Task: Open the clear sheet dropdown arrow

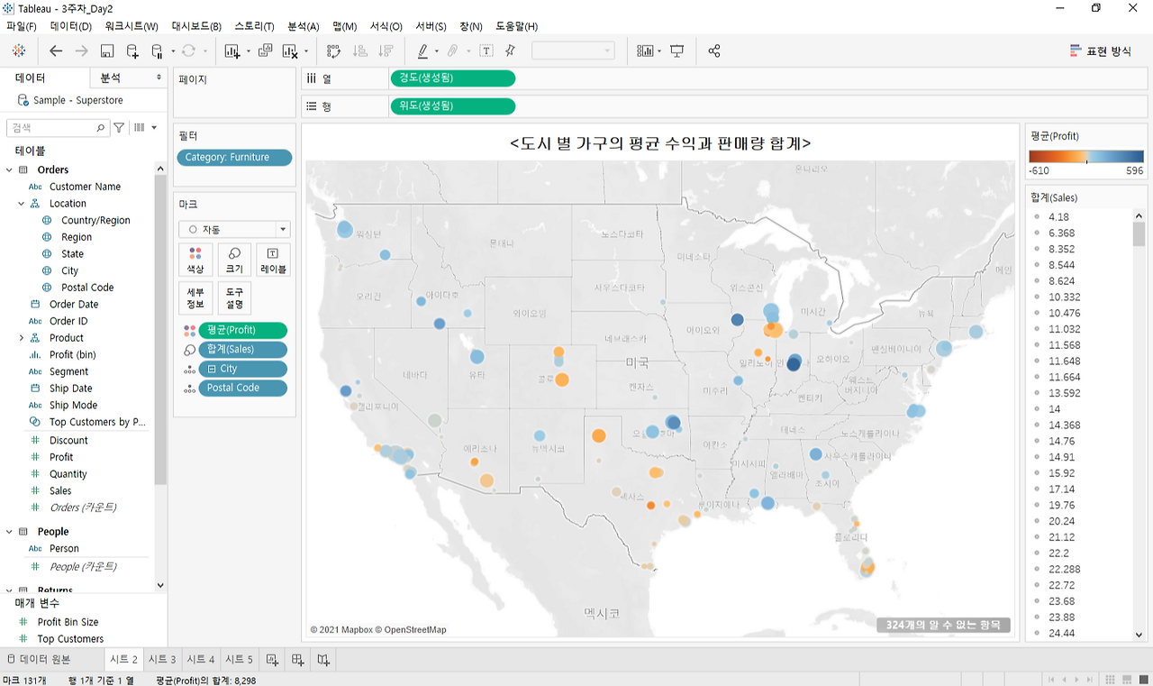Action: 306,51
